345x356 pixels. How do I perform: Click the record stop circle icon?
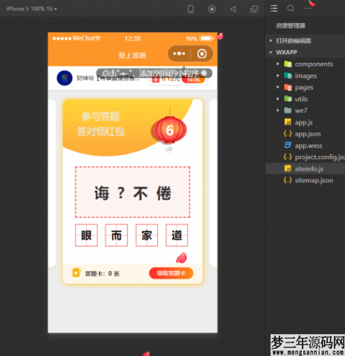[x=212, y=9]
